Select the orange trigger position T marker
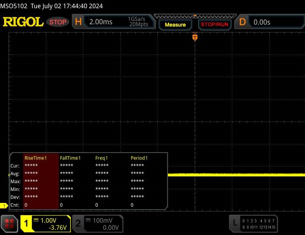Screen dimensions: 305x235 [x=195, y=37]
